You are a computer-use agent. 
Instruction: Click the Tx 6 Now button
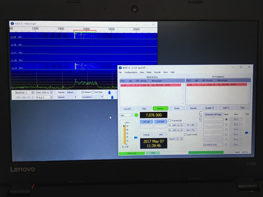pos(235,144)
